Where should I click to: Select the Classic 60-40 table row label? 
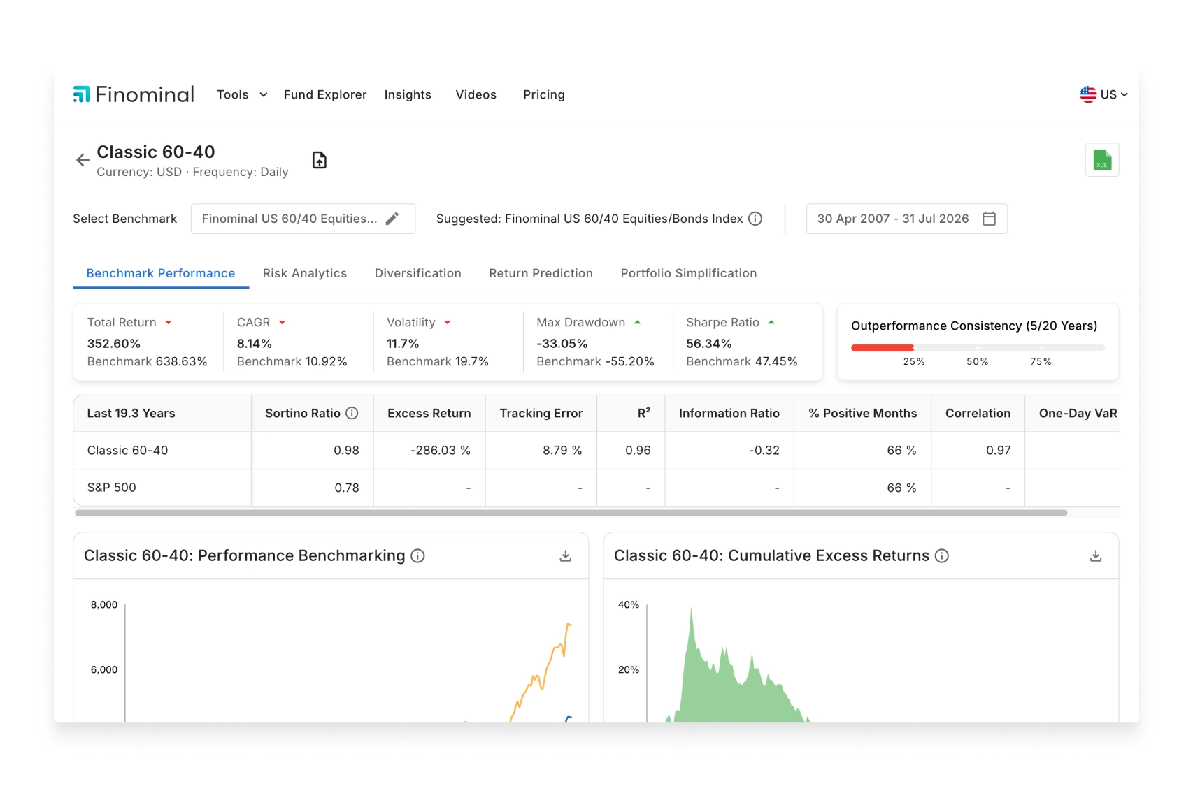coord(127,451)
